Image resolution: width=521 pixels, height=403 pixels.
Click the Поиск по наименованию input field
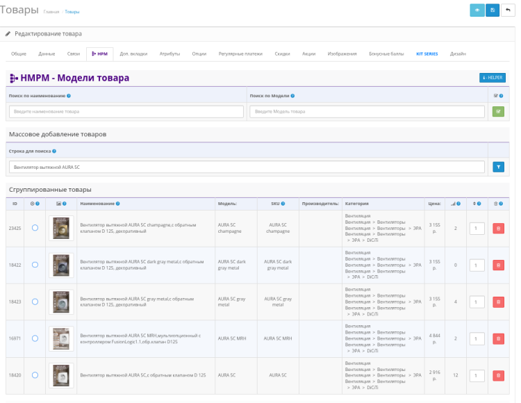[126, 111]
